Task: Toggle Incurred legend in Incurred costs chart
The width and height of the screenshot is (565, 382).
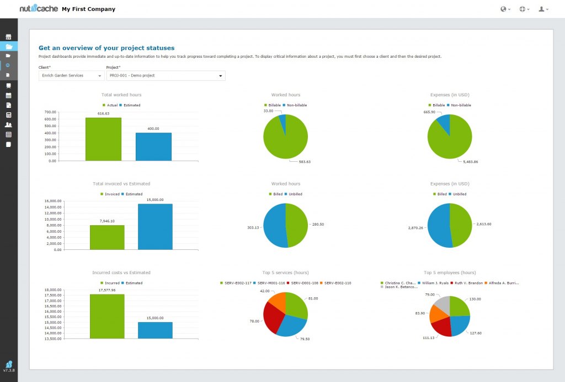Action: [111, 283]
